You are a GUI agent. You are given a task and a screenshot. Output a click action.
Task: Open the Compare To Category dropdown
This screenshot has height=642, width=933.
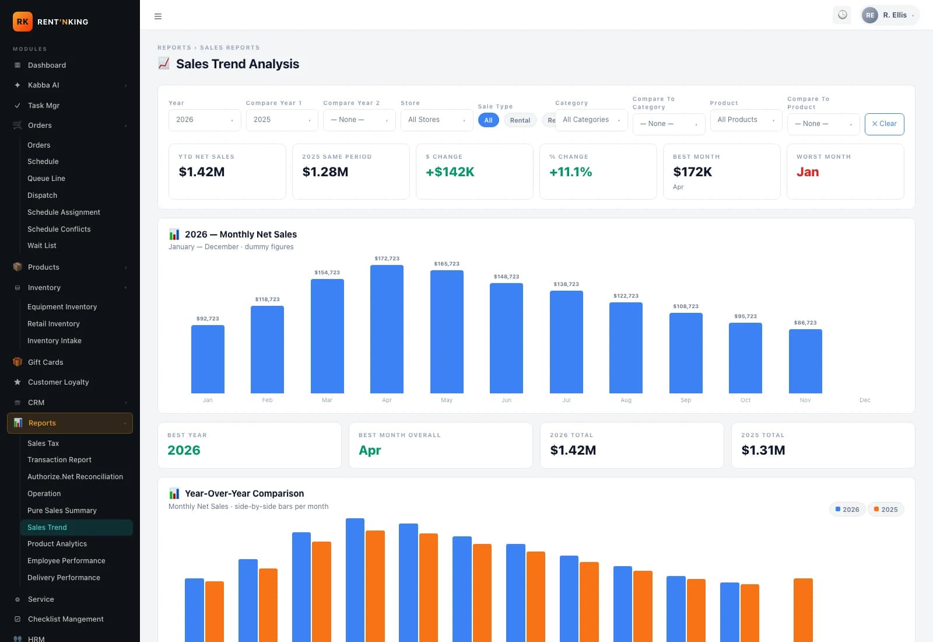point(669,124)
